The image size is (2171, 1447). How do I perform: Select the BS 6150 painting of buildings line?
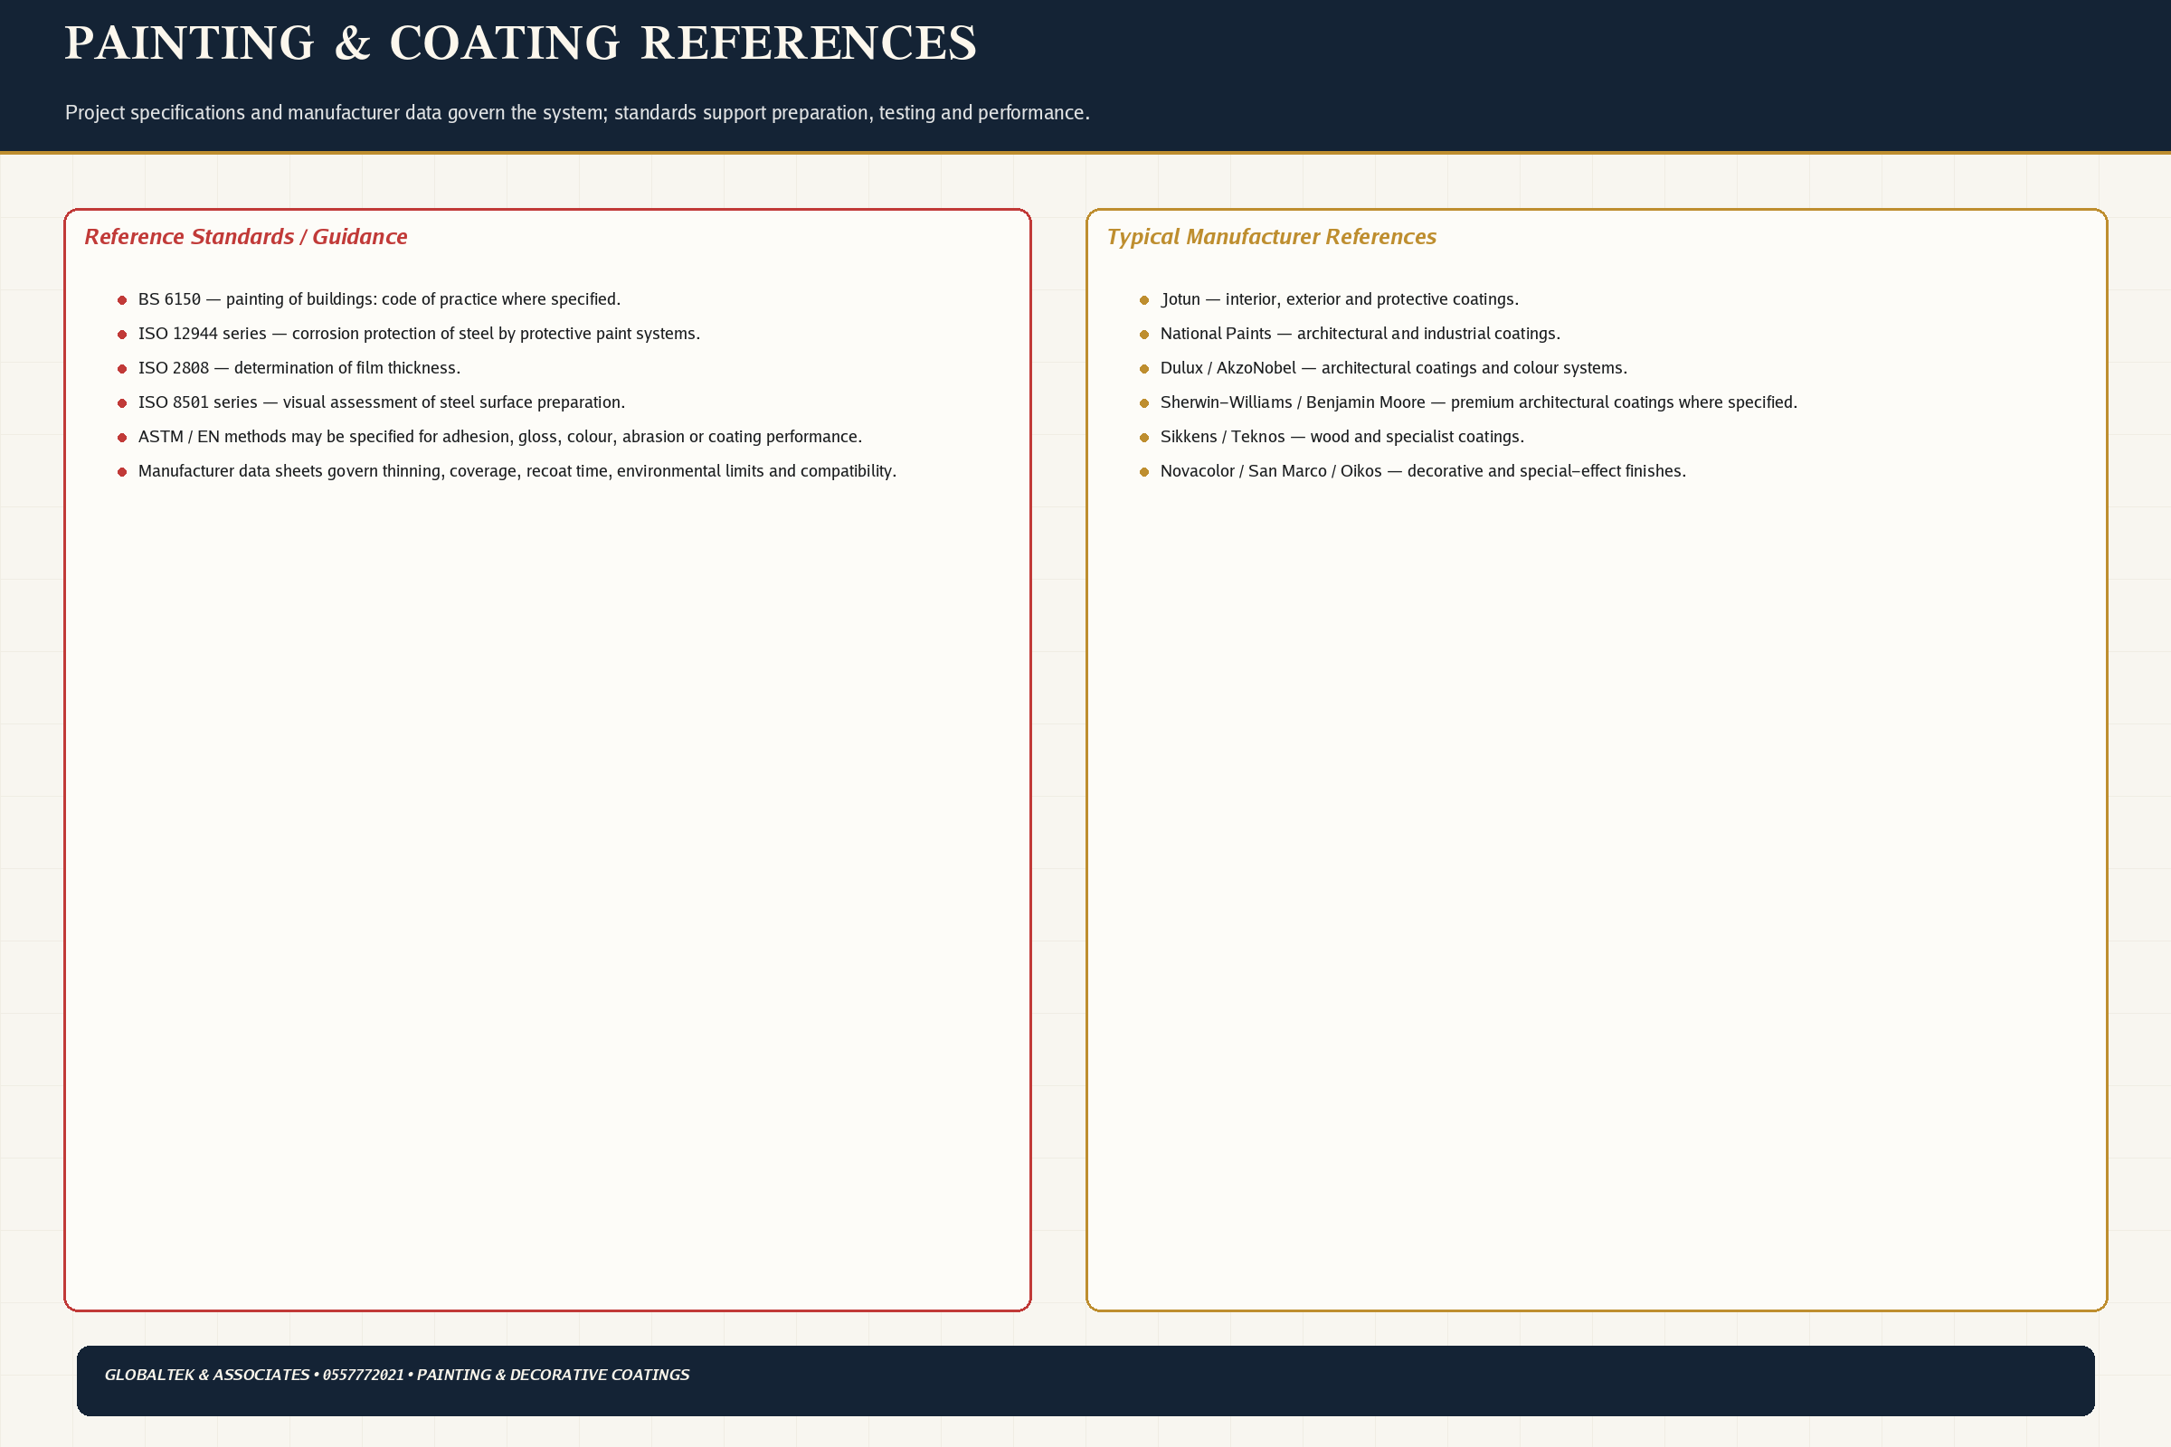379,299
